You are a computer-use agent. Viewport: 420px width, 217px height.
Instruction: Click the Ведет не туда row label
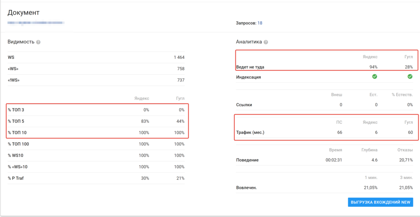253,67
